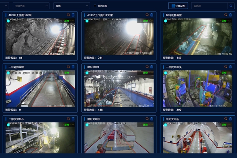
Task: Click follow icon on 一部皮带机头 card
Action: pyautogui.click(x=226, y=67)
